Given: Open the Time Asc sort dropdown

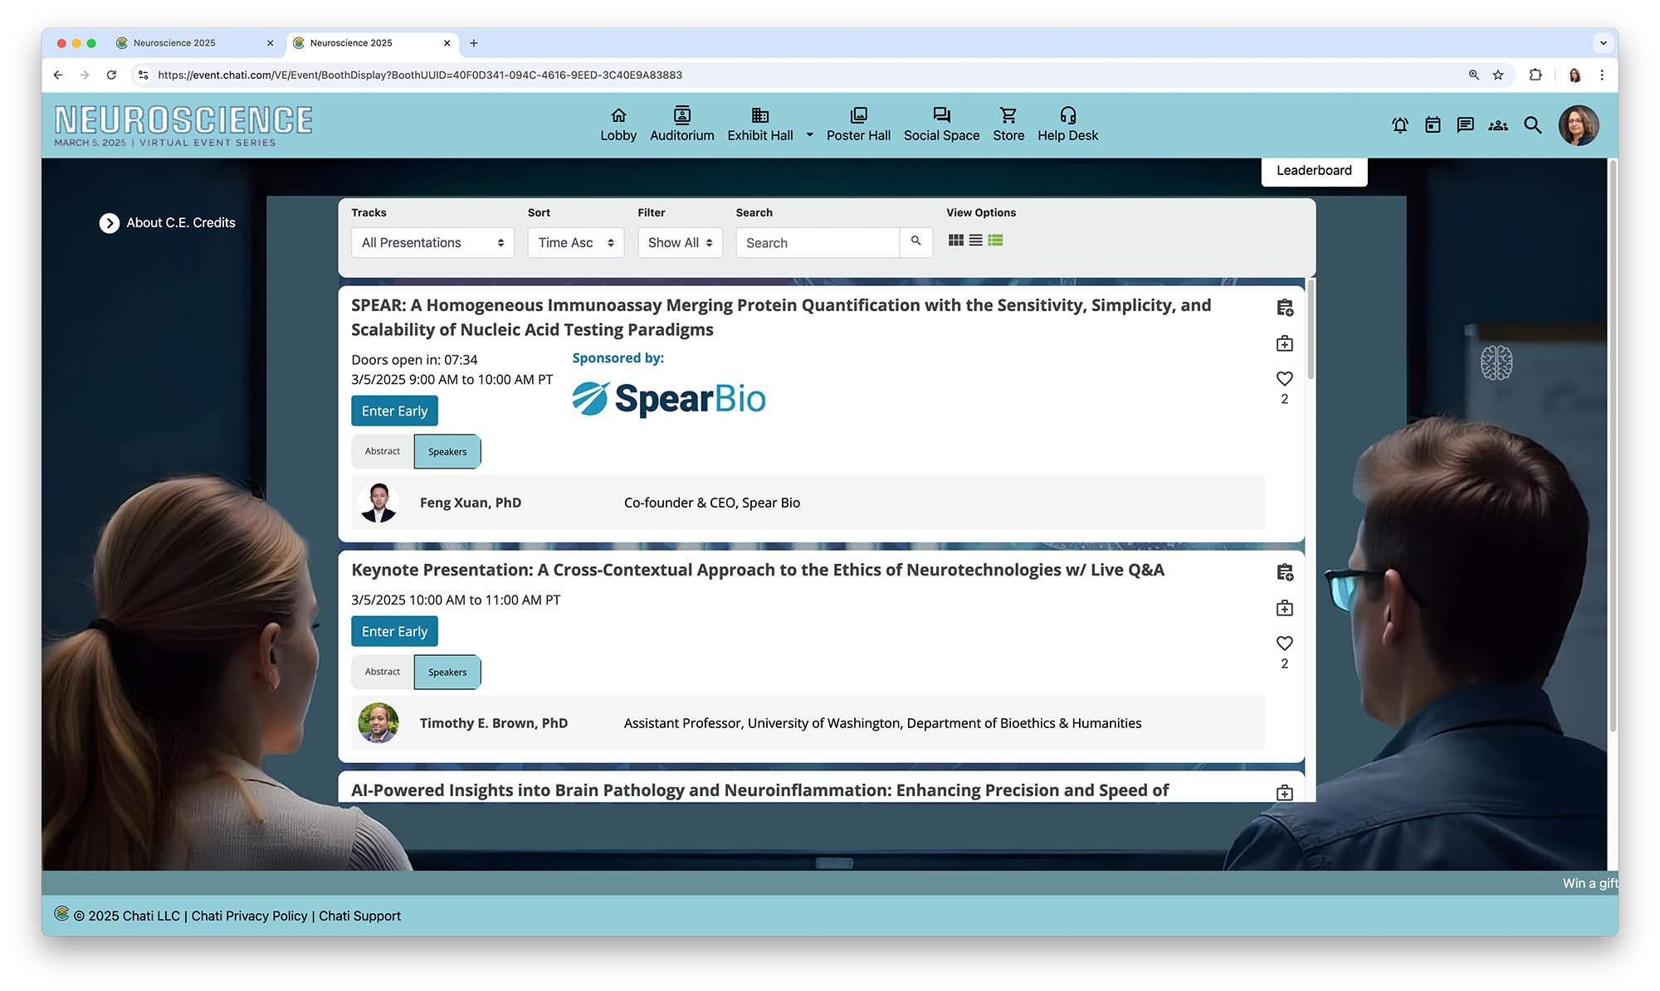Looking at the screenshot, I should (x=575, y=243).
